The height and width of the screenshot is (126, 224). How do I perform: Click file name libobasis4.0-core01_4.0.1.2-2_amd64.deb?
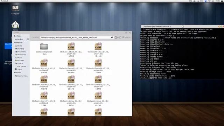(x=44, y=69)
